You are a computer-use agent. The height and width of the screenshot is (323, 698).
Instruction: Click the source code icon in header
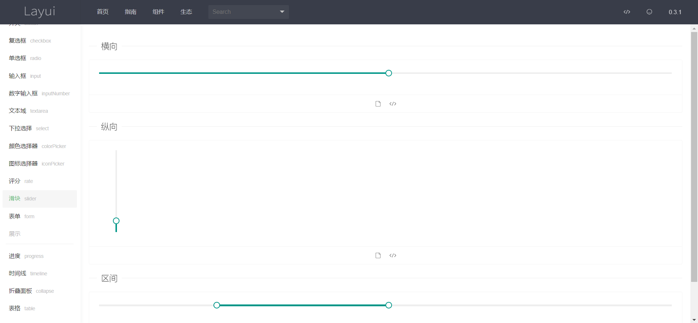627,12
